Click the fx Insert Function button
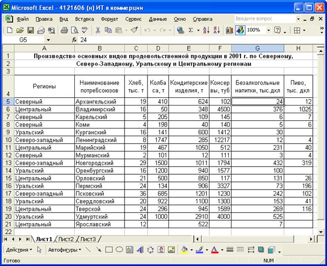The image size is (327, 266). (74, 40)
